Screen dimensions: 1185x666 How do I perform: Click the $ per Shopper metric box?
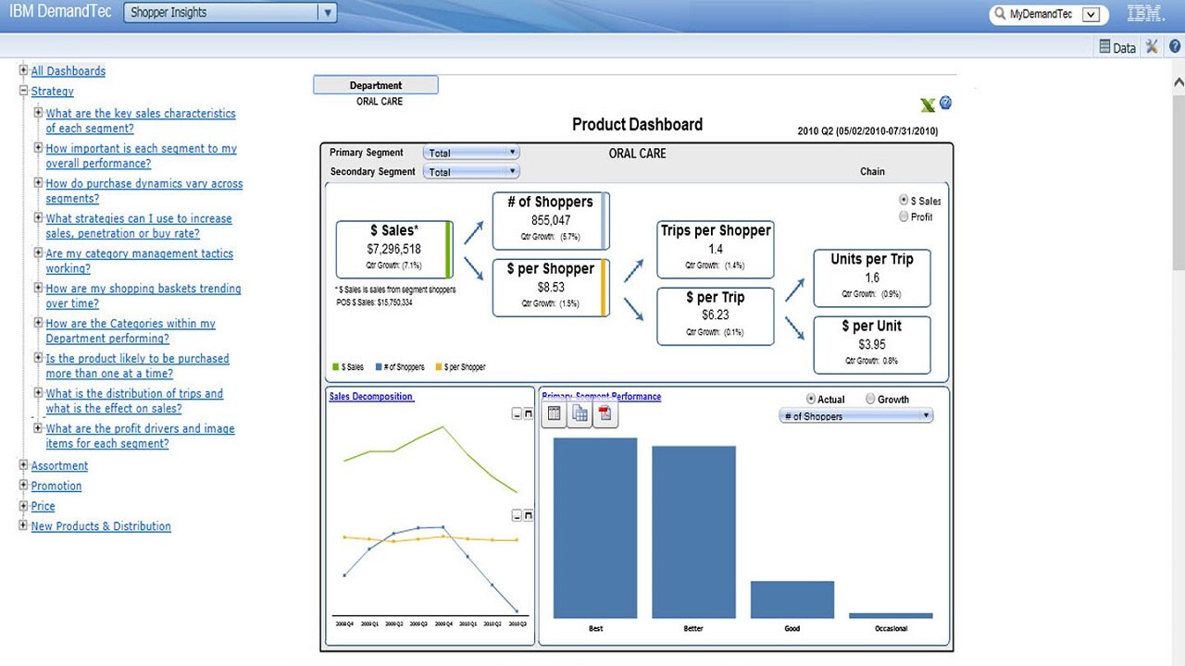point(551,288)
